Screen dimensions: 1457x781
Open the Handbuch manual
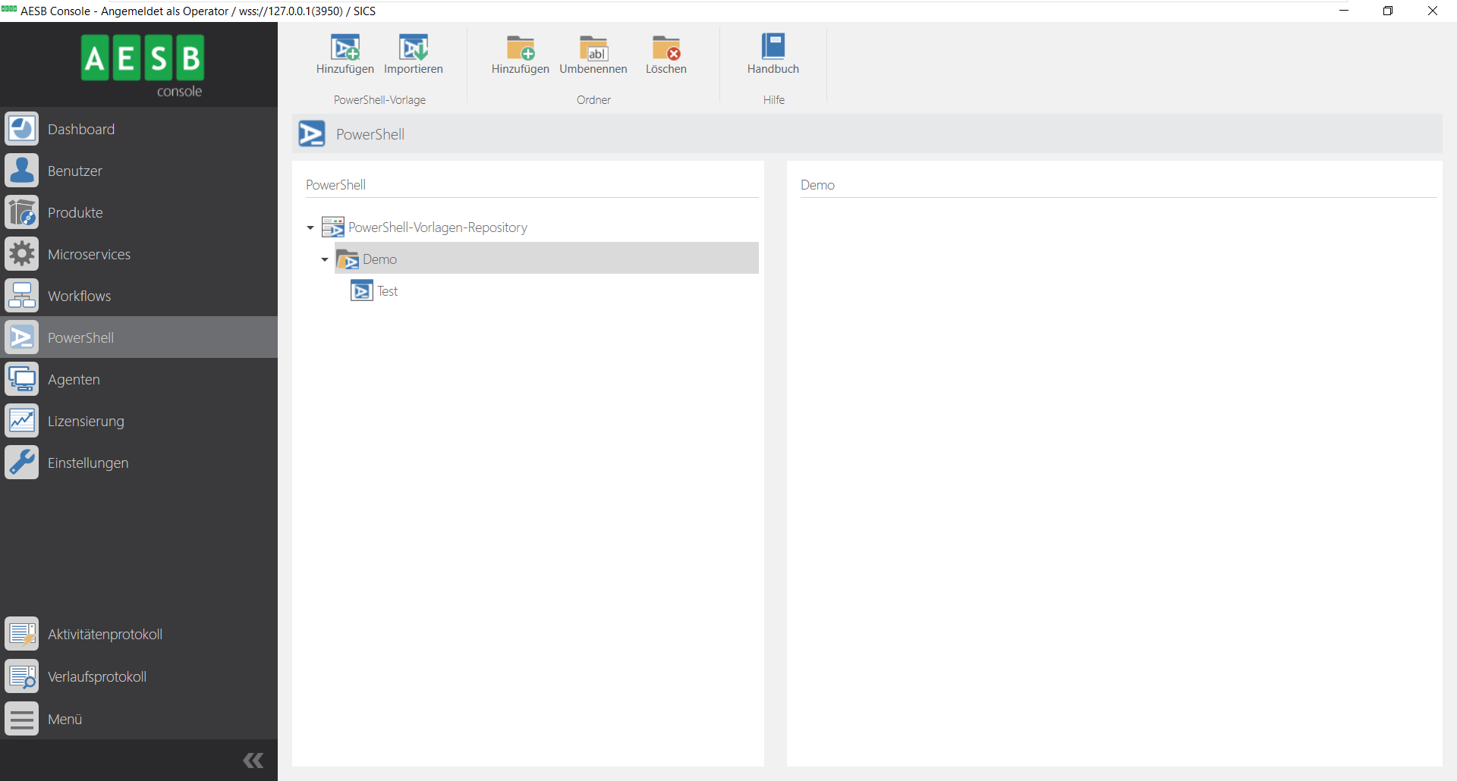[773, 55]
